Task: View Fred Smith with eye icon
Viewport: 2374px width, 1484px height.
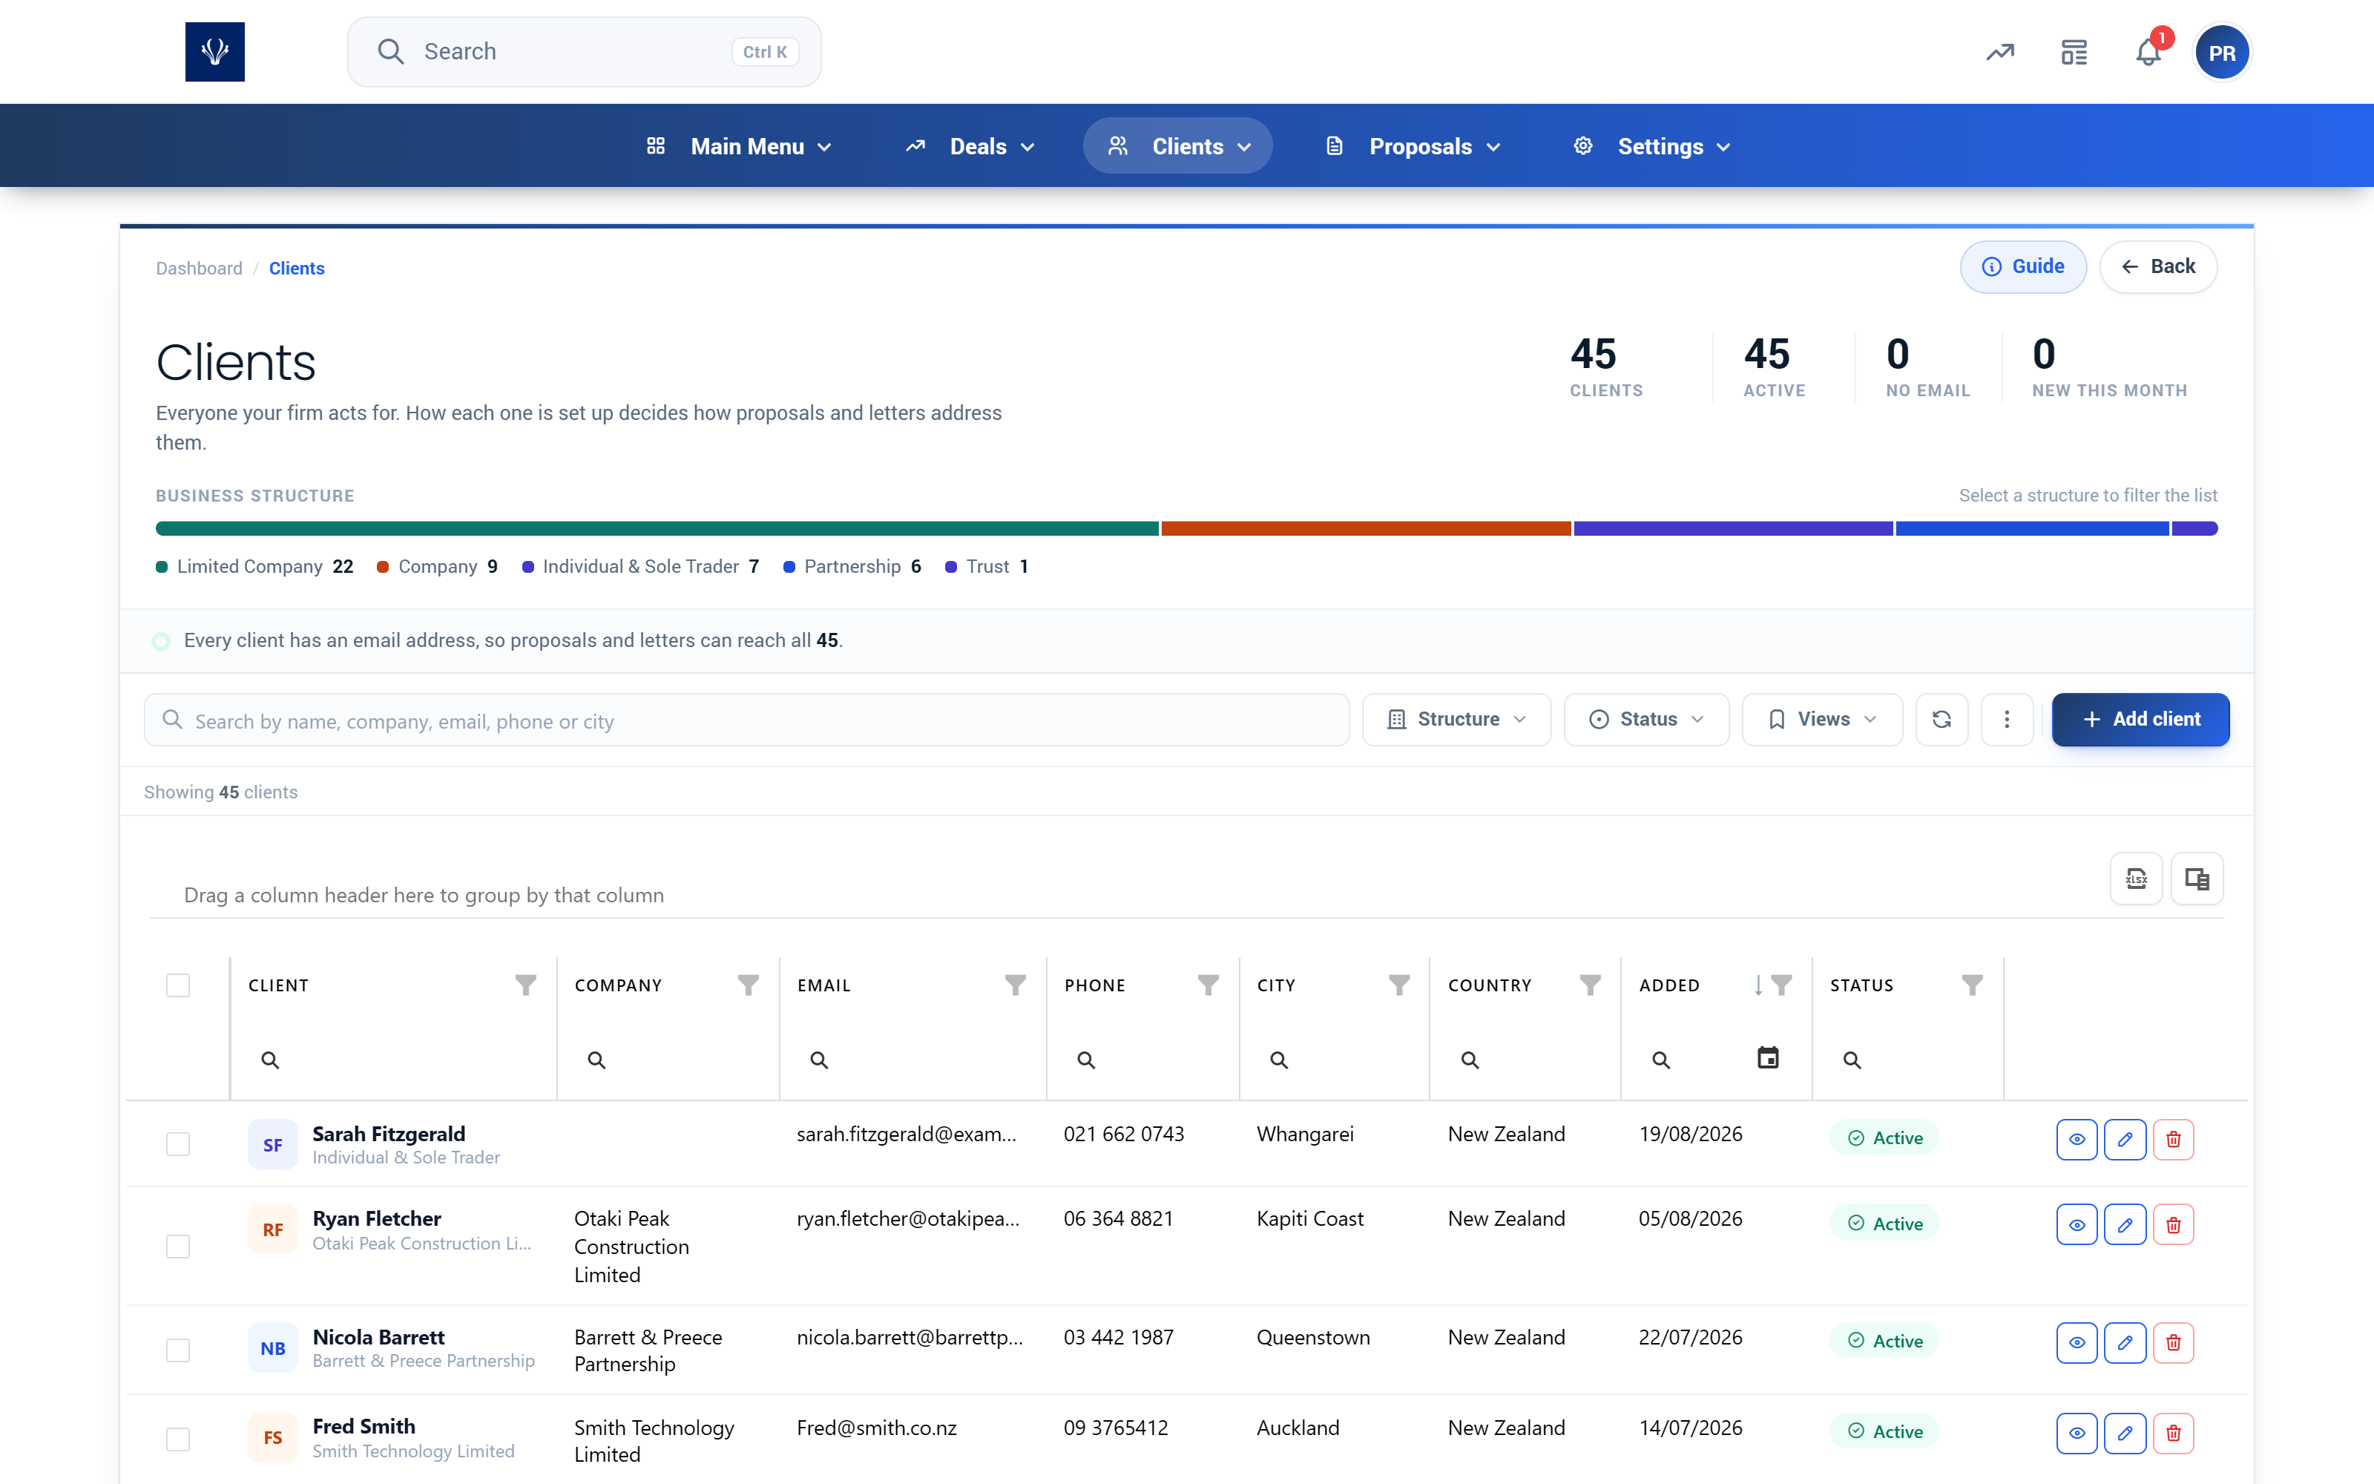Action: click(x=2077, y=1433)
